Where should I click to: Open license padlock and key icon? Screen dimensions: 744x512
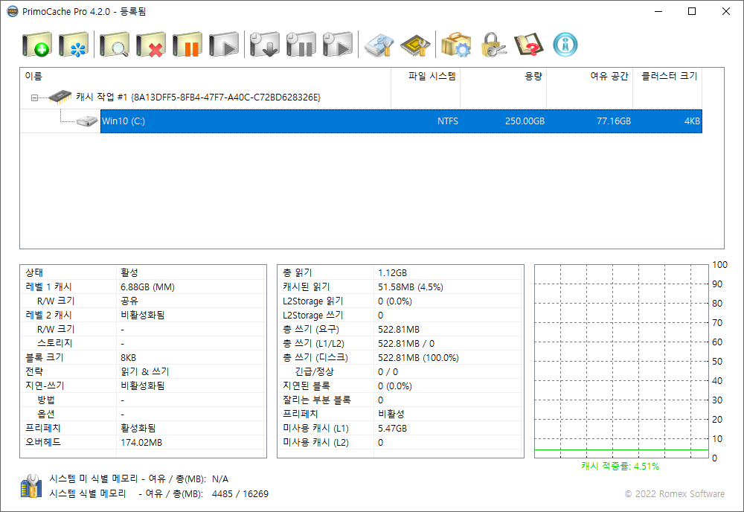[x=493, y=45]
